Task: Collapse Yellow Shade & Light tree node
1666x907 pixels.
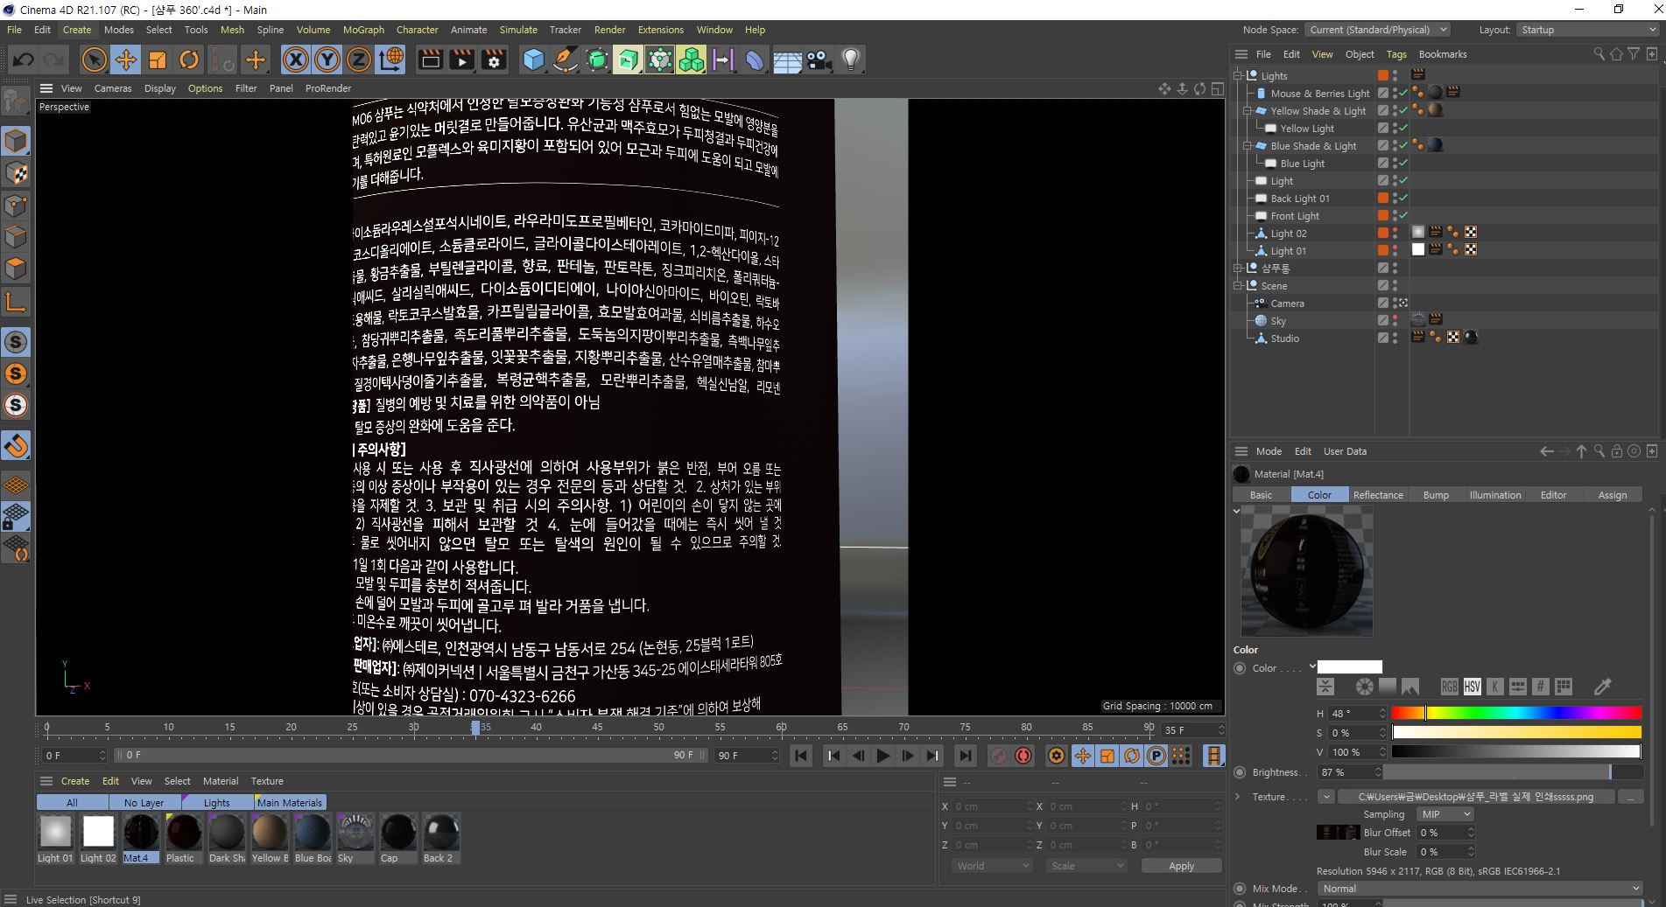Action: click(x=1248, y=111)
